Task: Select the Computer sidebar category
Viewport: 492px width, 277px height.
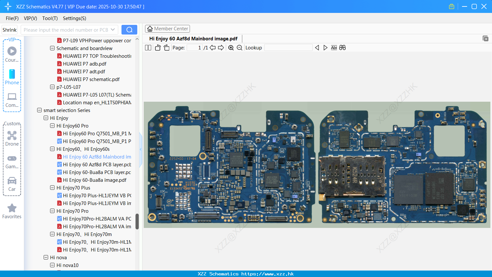Action: click(x=12, y=100)
